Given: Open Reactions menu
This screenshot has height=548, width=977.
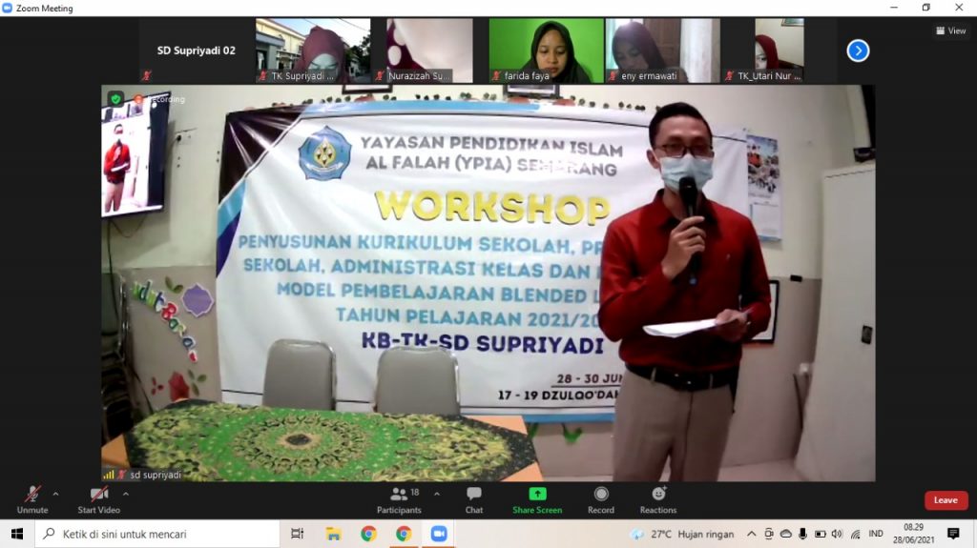Looking at the screenshot, I should point(658,500).
